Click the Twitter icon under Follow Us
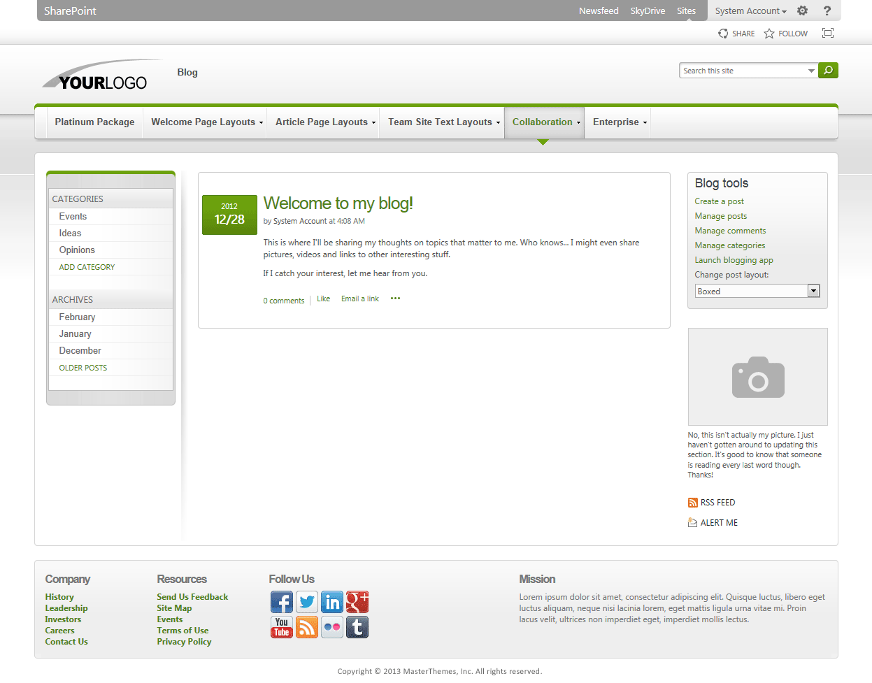Viewport: 872px width, 683px height. click(x=307, y=602)
